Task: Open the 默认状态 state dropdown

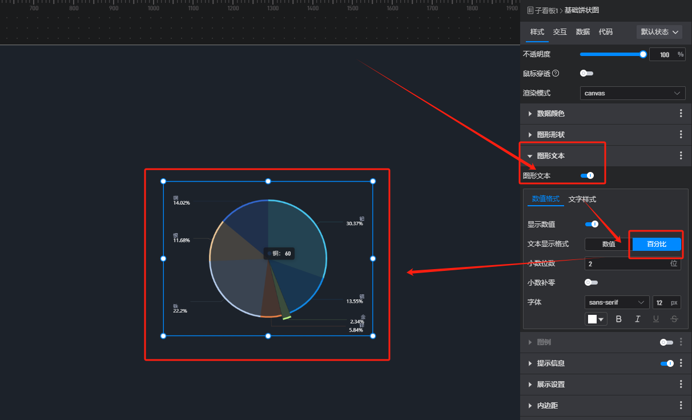Action: pyautogui.click(x=659, y=32)
